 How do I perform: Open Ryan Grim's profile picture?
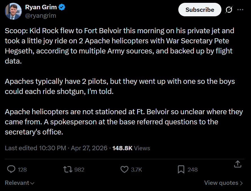point(13,11)
